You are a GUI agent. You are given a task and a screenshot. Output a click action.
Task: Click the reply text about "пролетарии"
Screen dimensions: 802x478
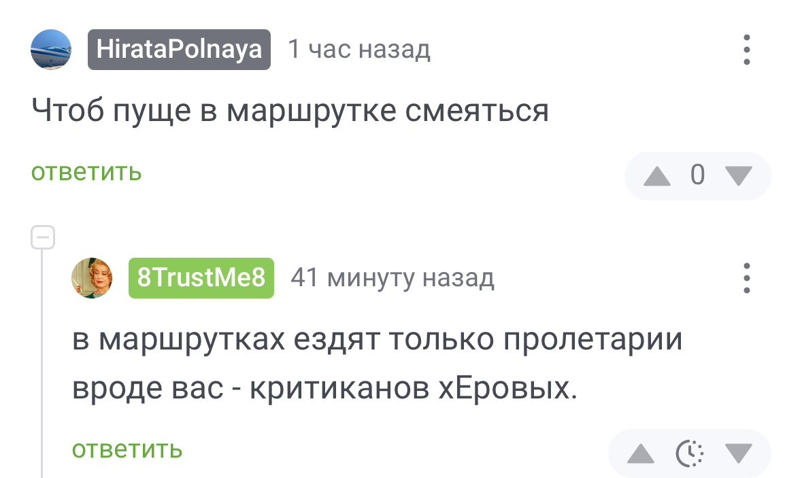378,364
